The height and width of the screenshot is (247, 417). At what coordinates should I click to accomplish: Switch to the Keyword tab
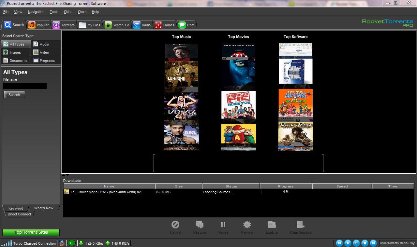click(16, 208)
